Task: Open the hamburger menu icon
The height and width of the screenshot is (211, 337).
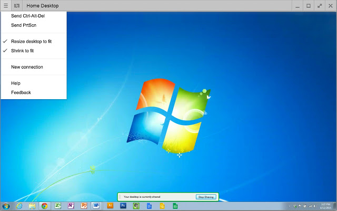Action: 6,6
